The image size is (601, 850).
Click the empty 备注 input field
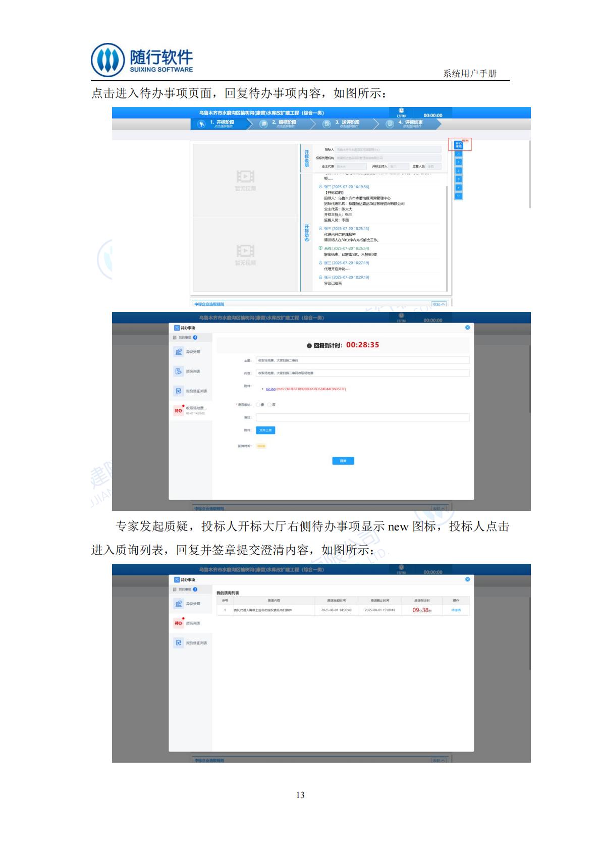point(362,417)
